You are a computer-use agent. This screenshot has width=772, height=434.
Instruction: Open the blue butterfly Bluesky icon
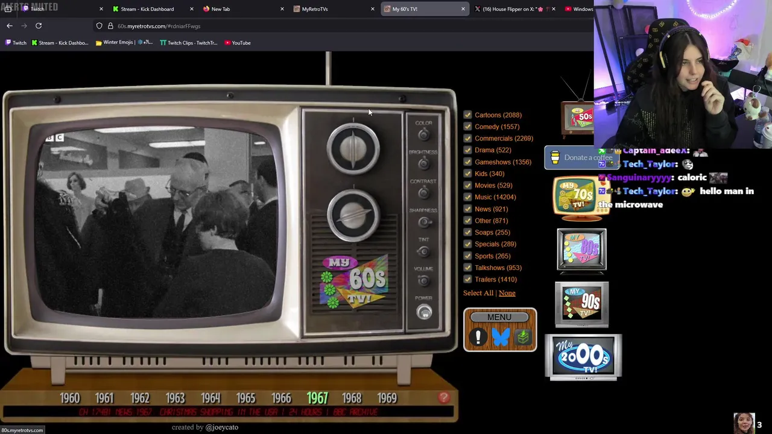click(500, 337)
